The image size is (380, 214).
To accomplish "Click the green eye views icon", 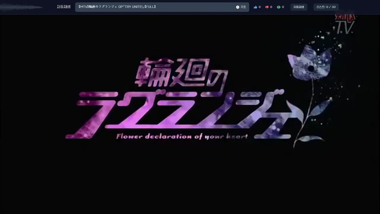I will tap(278, 7).
